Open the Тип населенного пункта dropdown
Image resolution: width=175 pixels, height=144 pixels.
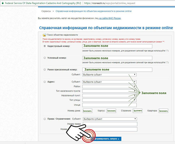pyautogui.click(x=109, y=91)
